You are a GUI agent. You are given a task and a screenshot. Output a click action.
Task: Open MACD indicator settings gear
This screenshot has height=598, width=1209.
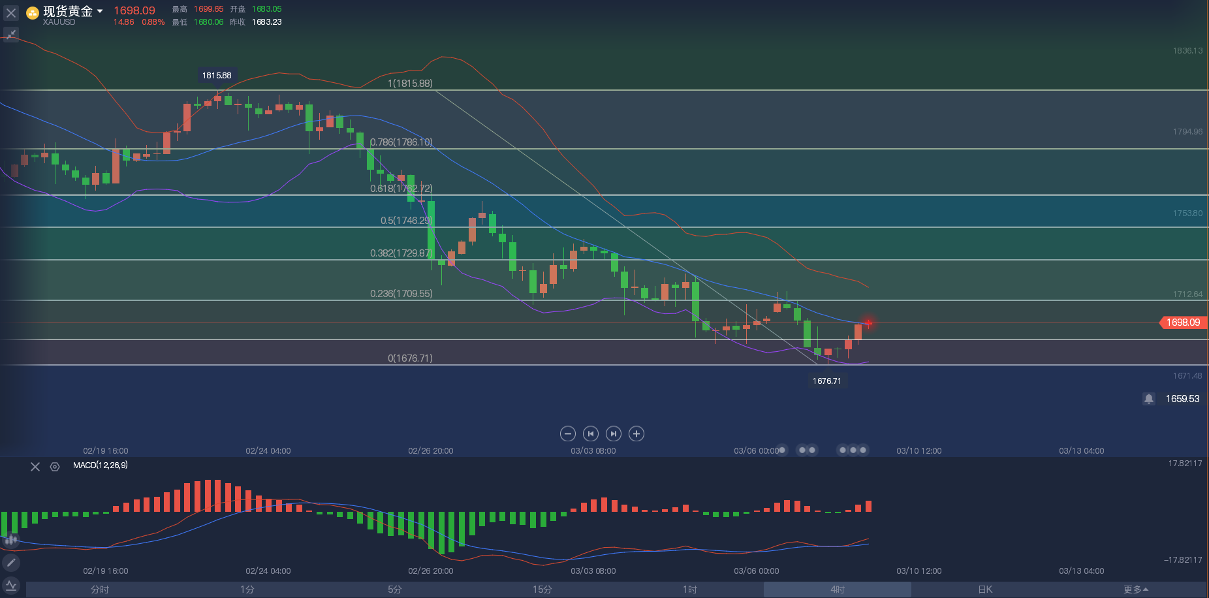point(55,467)
